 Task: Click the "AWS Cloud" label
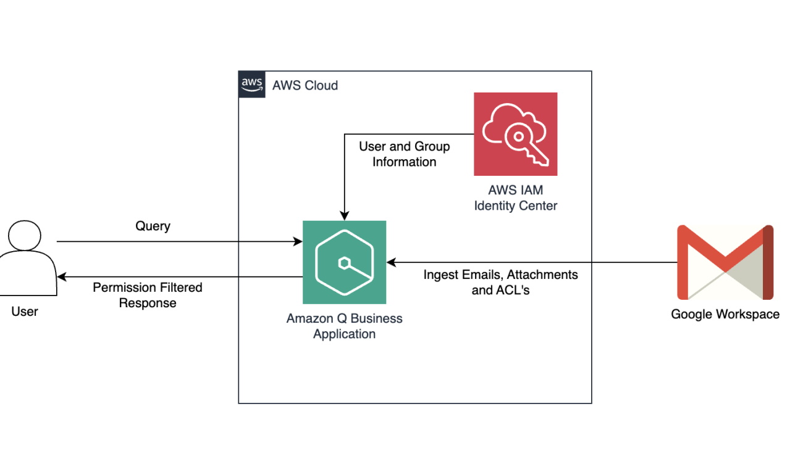[x=305, y=85]
